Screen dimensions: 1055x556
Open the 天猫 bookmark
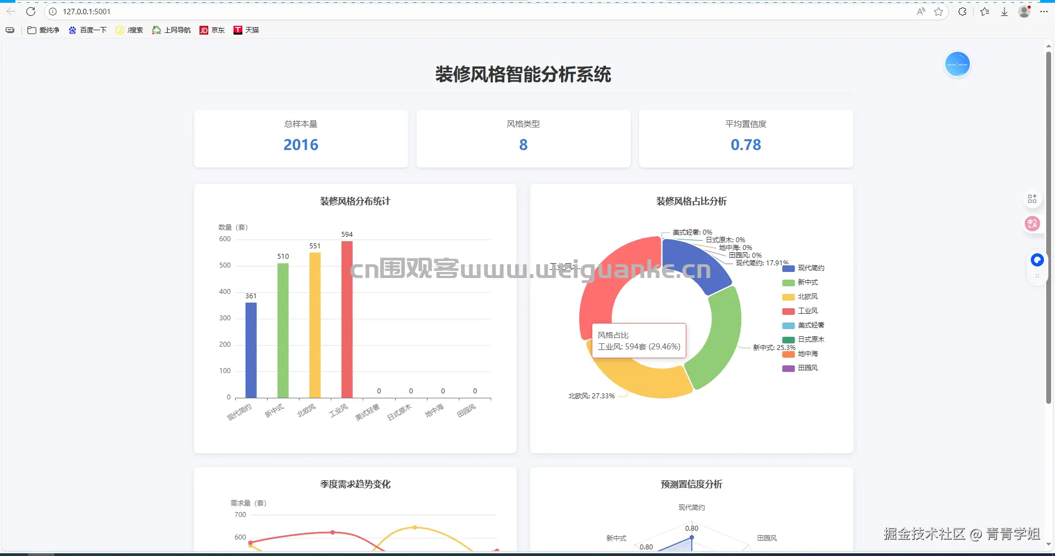[x=246, y=30]
